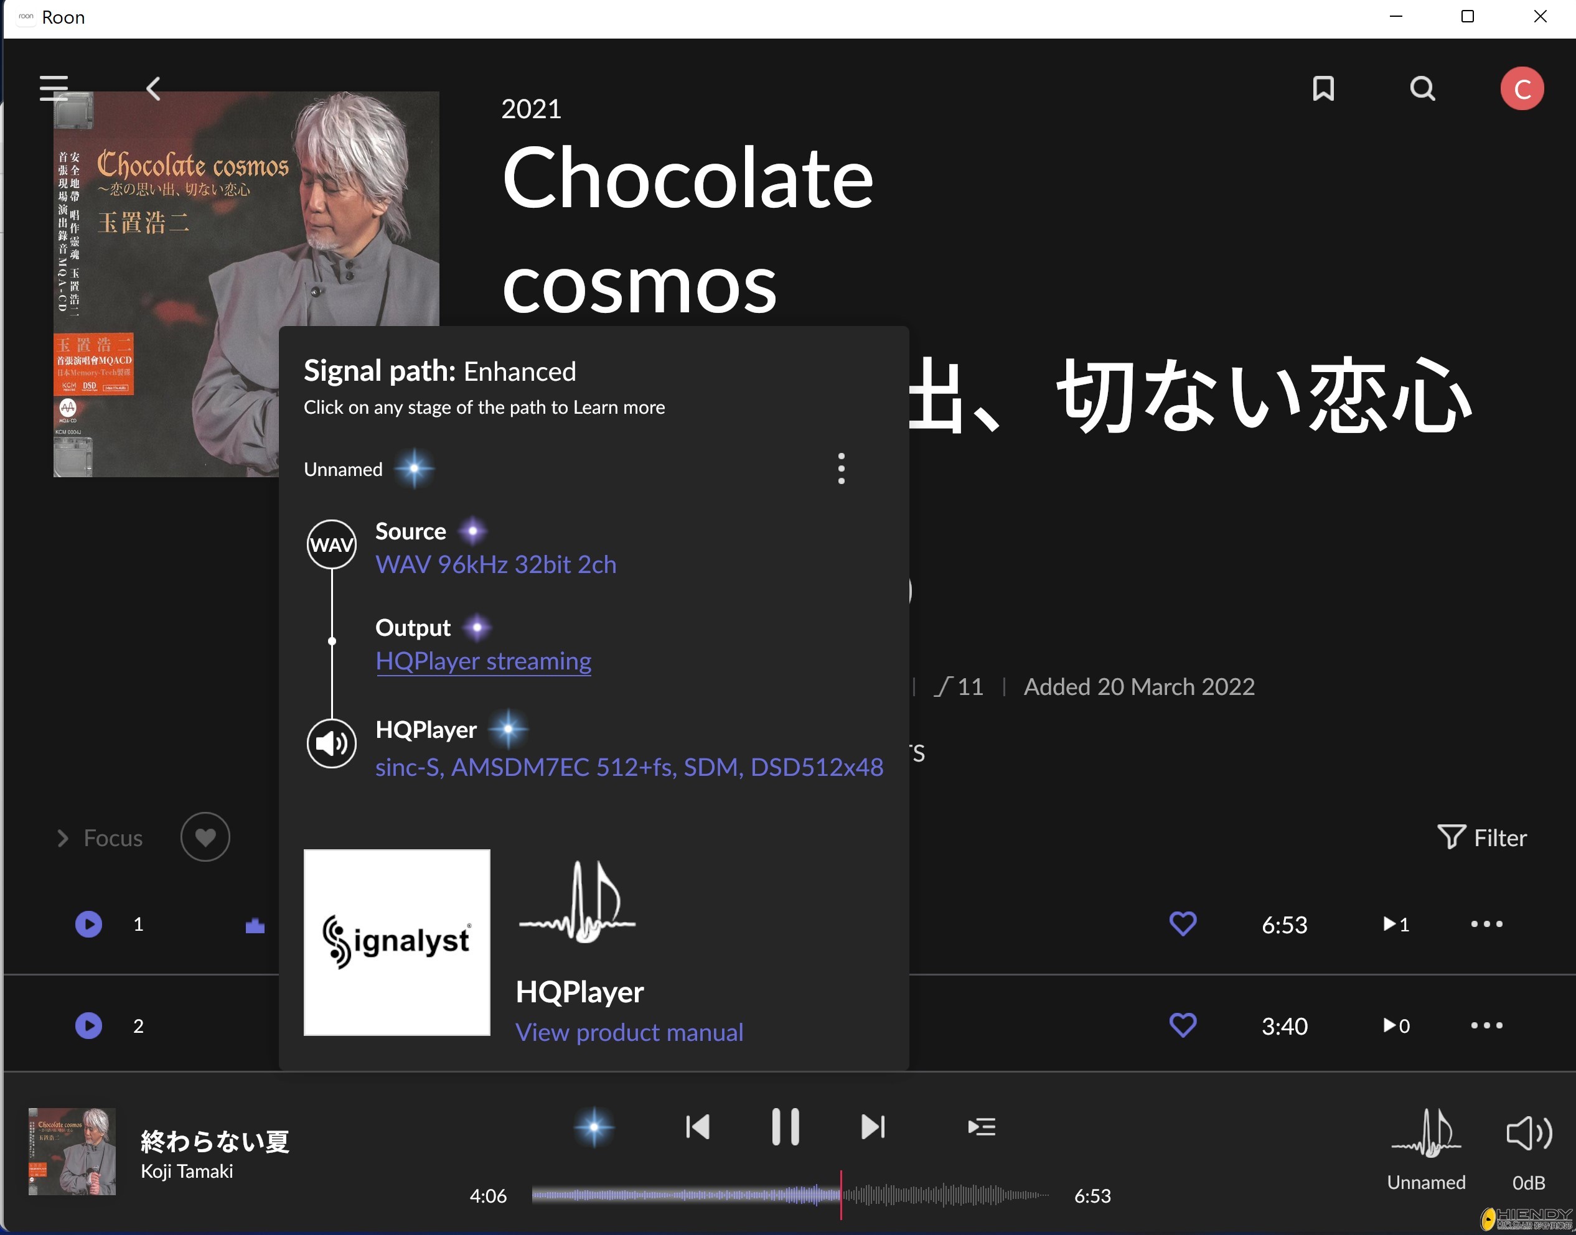This screenshot has height=1235, width=1576.
Task: Click the 'Added 20 March 2022' text
Action: 1138,686
